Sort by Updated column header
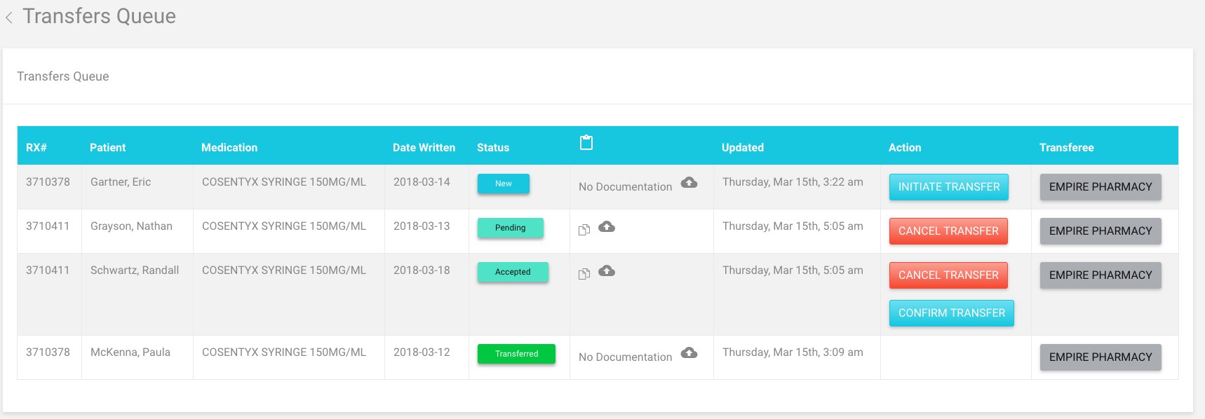 point(743,148)
